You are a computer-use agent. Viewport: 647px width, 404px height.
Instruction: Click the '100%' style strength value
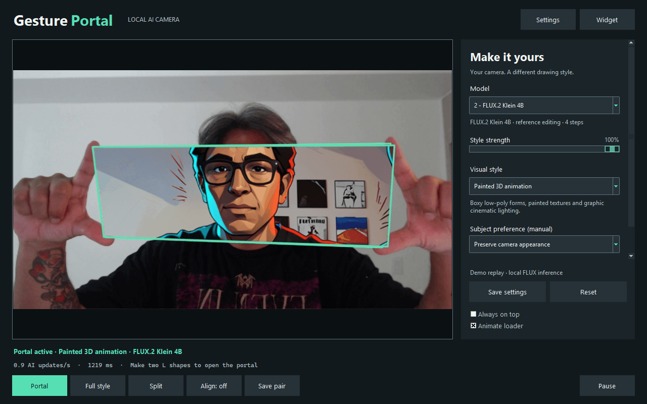click(x=612, y=140)
